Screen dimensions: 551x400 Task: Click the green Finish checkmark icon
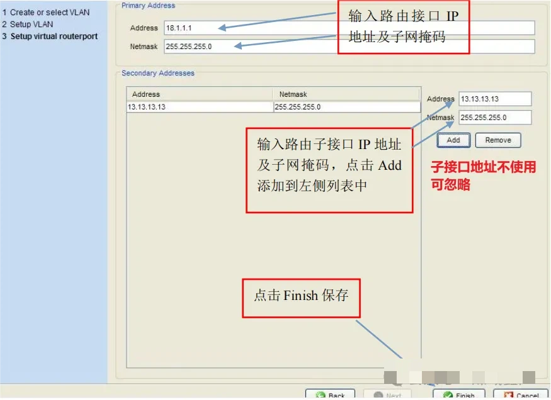point(448,396)
